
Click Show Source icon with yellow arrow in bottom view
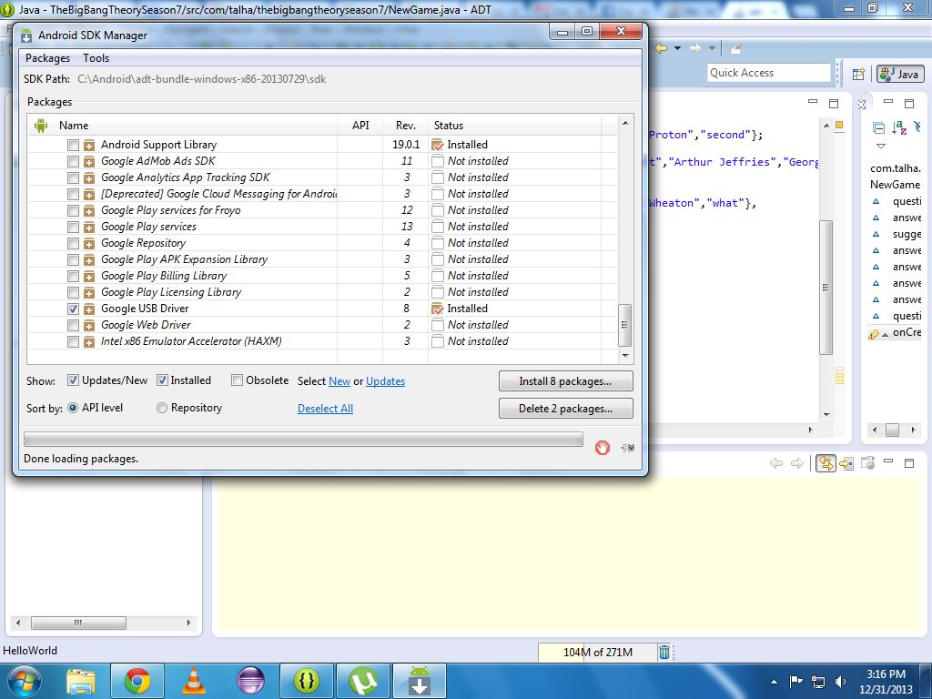846,463
